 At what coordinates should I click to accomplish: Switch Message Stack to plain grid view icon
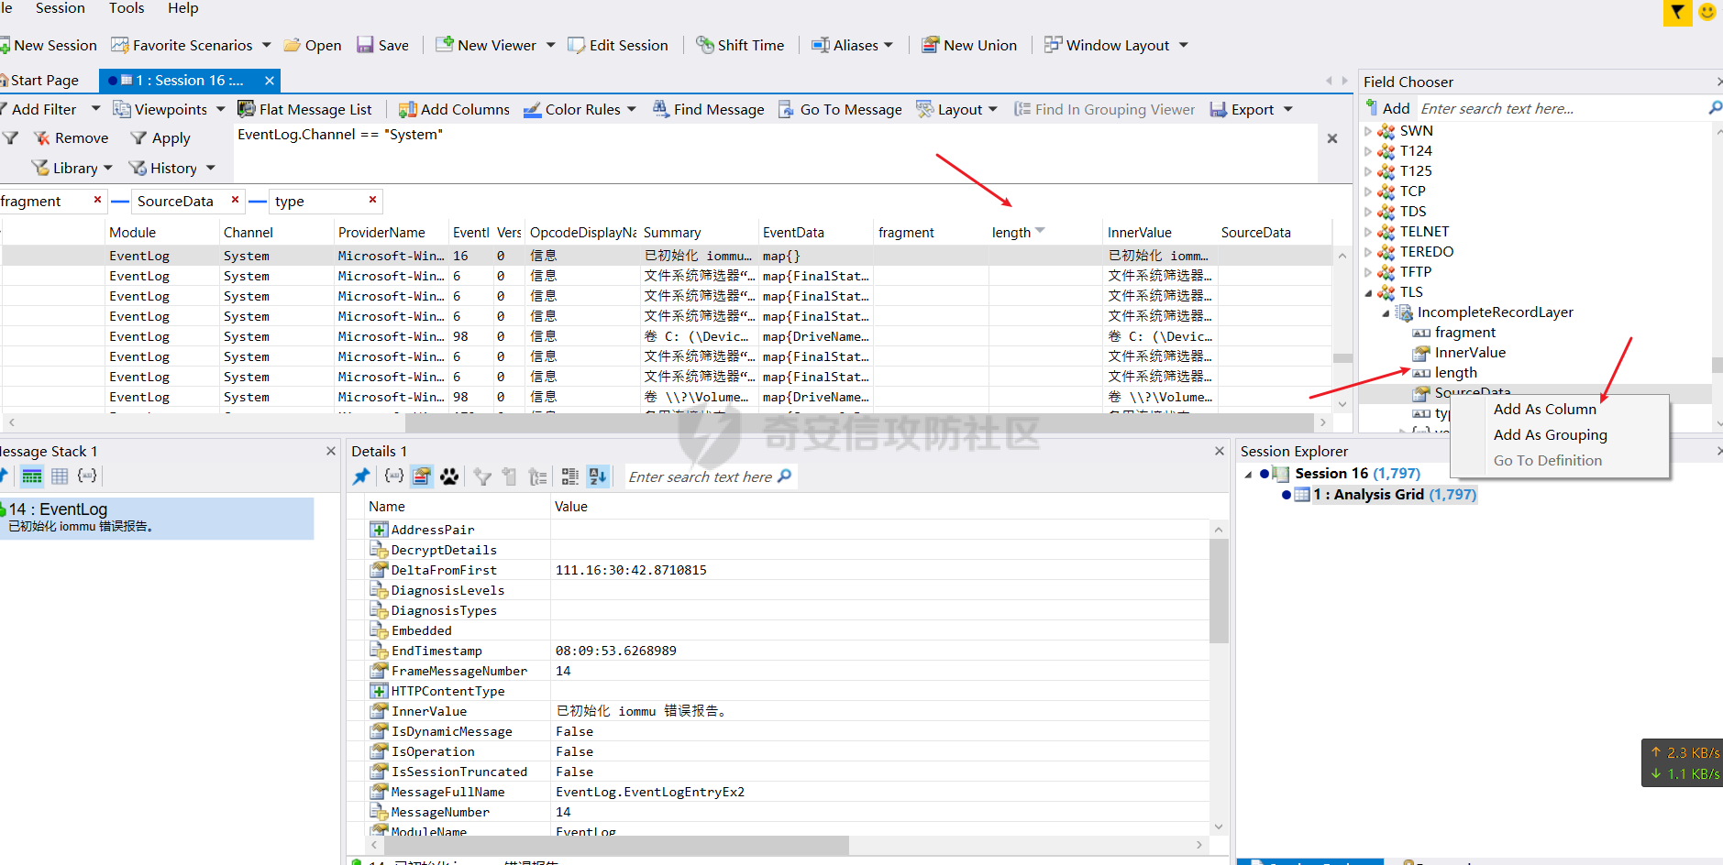point(60,476)
